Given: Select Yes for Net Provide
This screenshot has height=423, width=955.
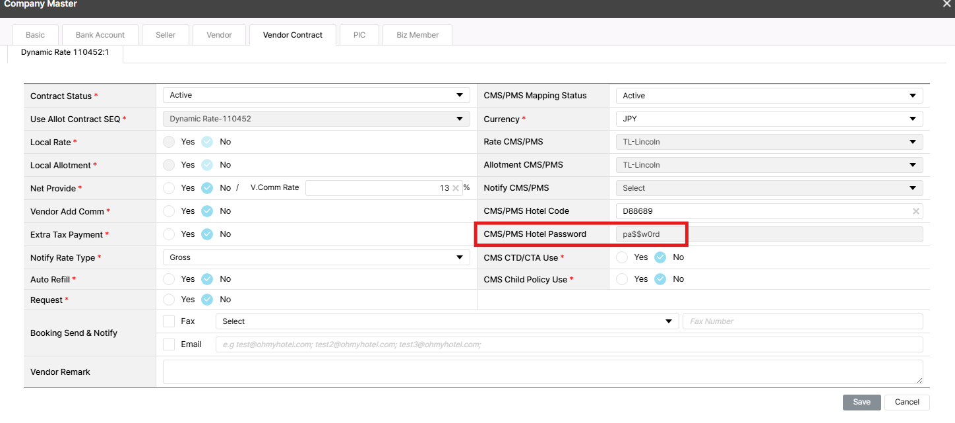Looking at the screenshot, I should click(x=169, y=188).
